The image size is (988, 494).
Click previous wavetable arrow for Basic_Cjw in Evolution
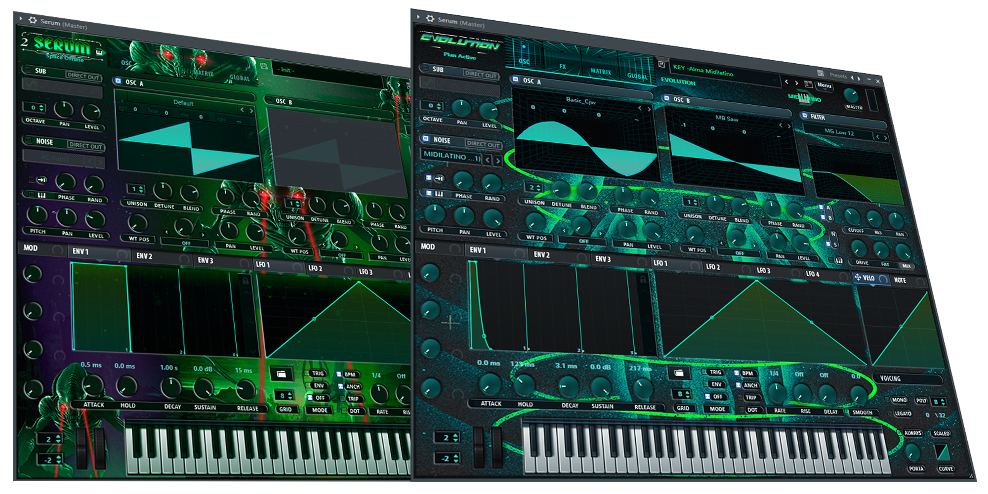click(640, 108)
